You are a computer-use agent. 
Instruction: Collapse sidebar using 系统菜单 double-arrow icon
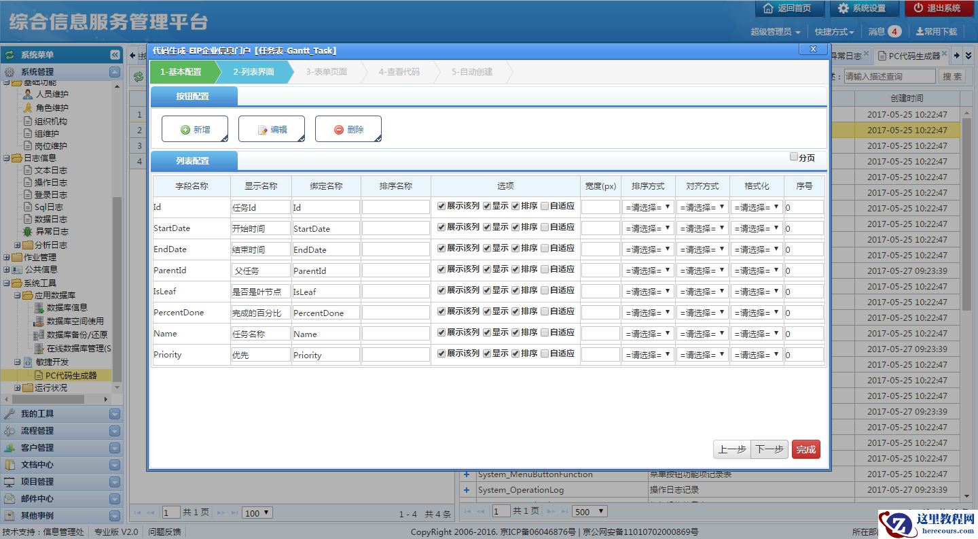pyautogui.click(x=115, y=55)
